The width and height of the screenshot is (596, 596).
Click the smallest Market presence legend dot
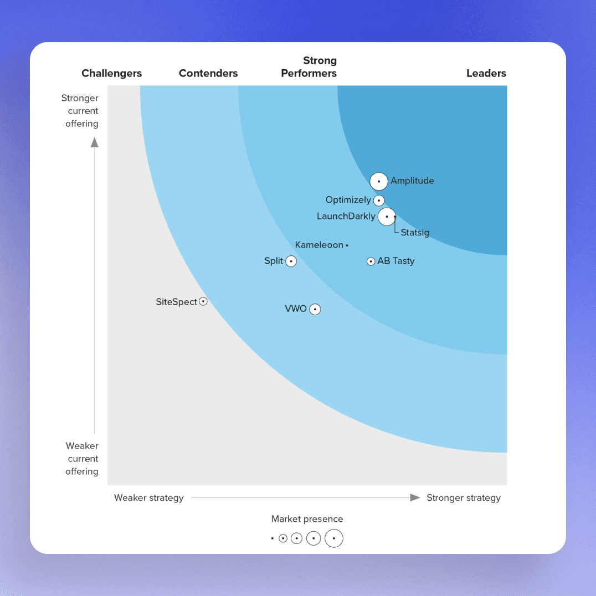pos(272,538)
